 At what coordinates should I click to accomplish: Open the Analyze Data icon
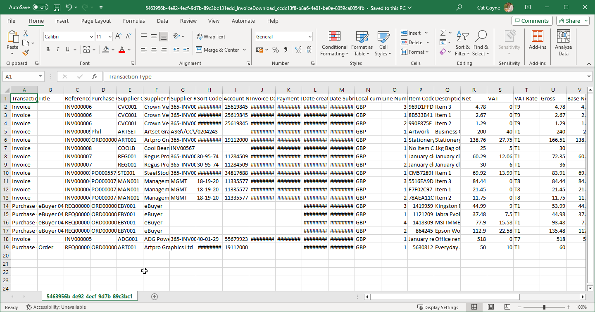tap(564, 36)
